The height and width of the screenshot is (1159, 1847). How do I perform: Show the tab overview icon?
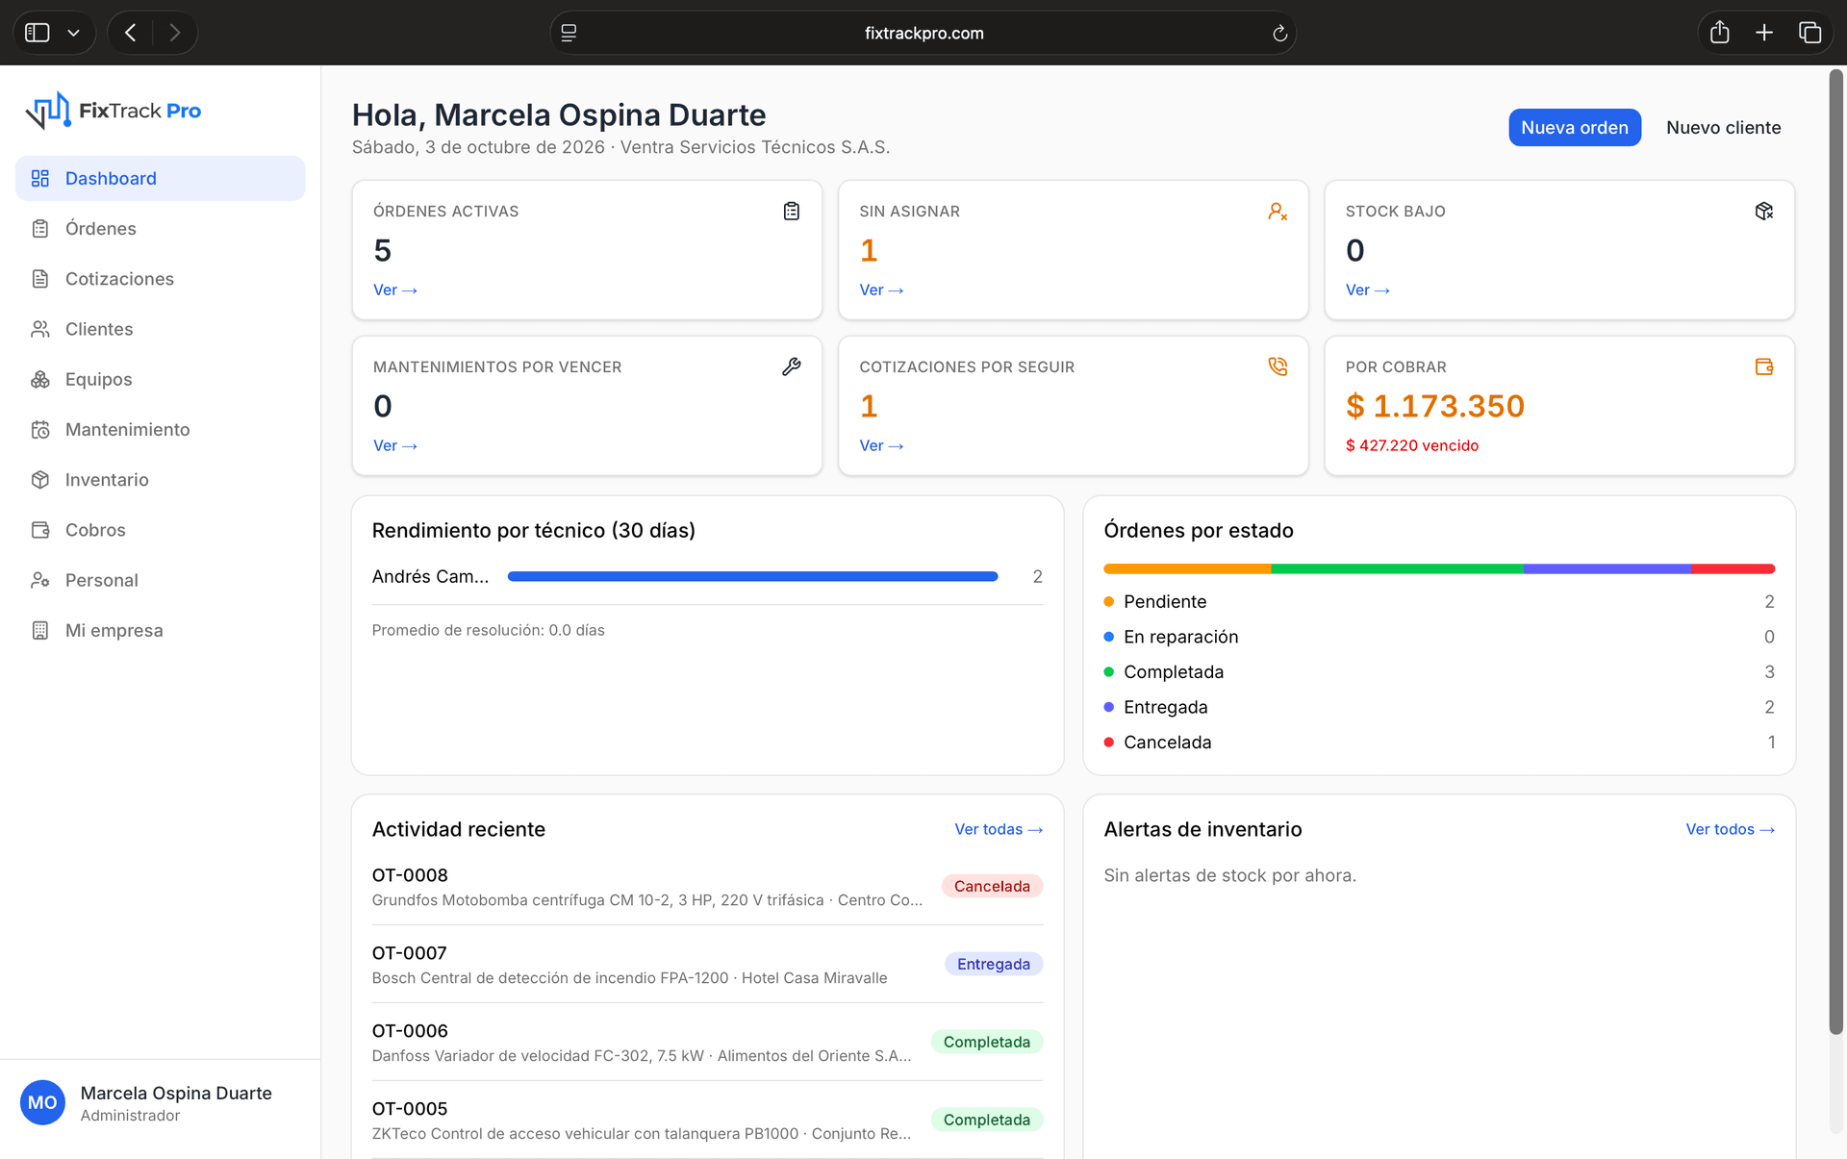tap(1809, 33)
